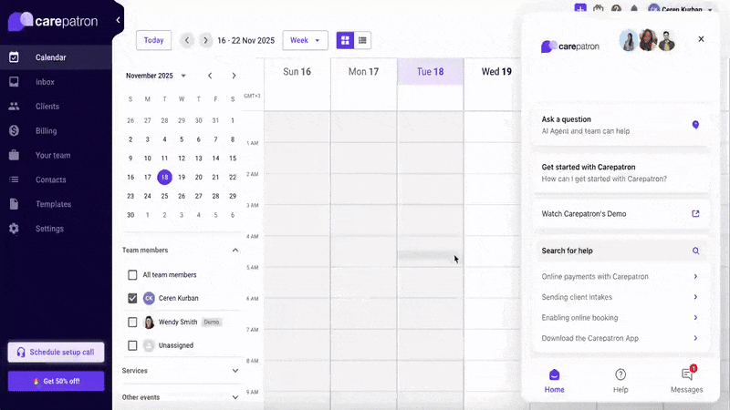
Task: Open the Online payments with Carepatron article
Action: point(620,277)
